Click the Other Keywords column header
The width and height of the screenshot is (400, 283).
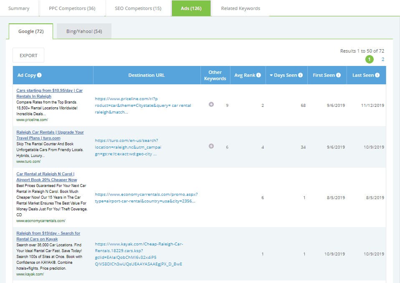click(215, 75)
